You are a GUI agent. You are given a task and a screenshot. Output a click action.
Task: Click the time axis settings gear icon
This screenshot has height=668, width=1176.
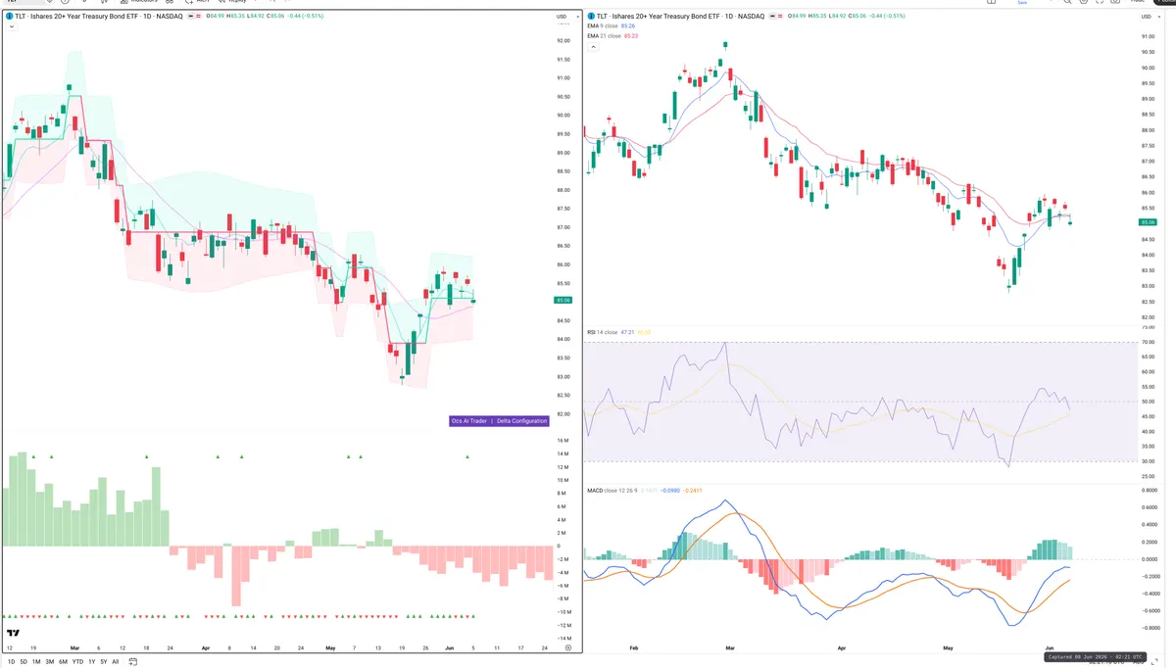(568, 648)
